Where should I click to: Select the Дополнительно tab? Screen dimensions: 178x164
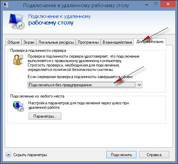pyautogui.click(x=150, y=42)
